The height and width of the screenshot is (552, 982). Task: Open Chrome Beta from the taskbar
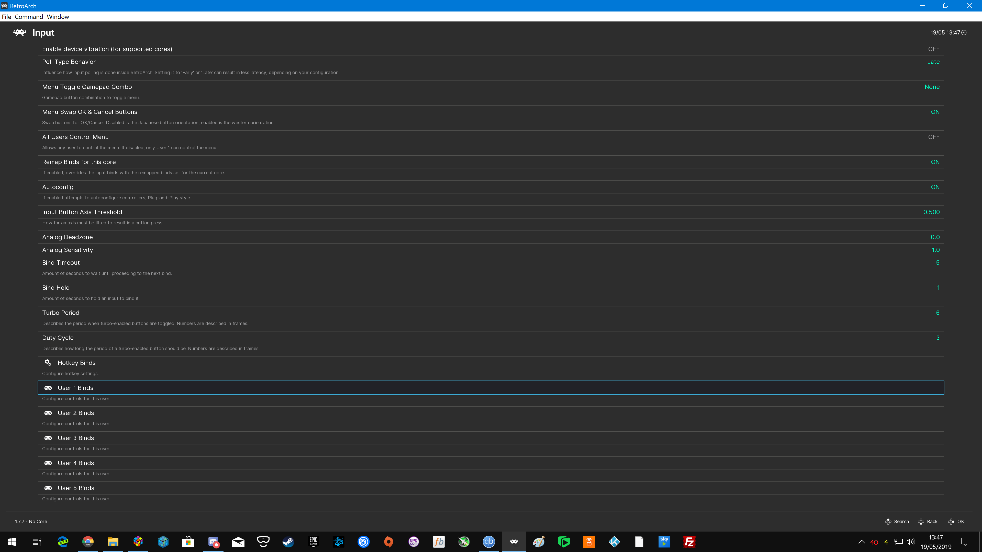tap(88, 541)
